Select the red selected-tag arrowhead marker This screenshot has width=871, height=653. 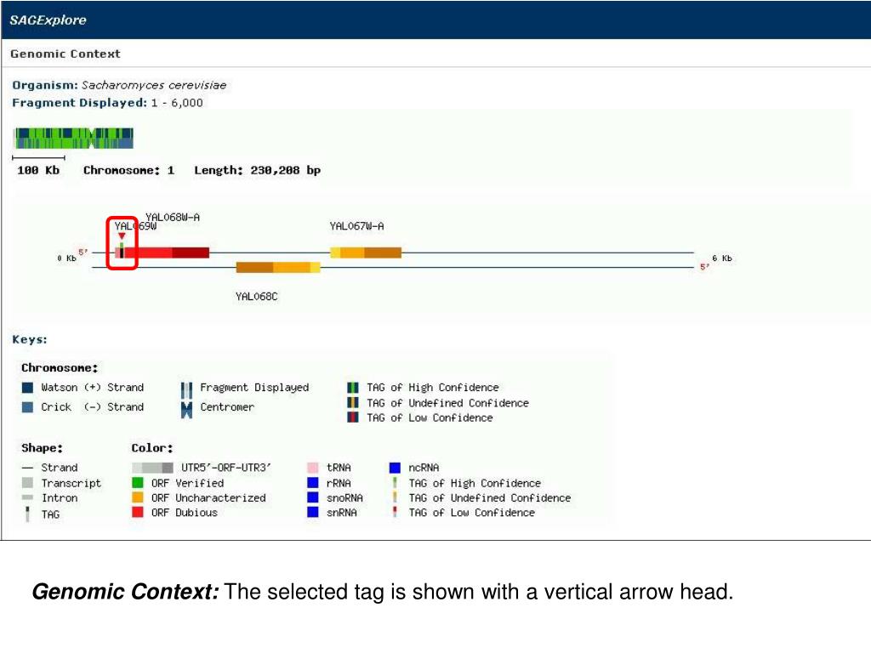[x=122, y=236]
